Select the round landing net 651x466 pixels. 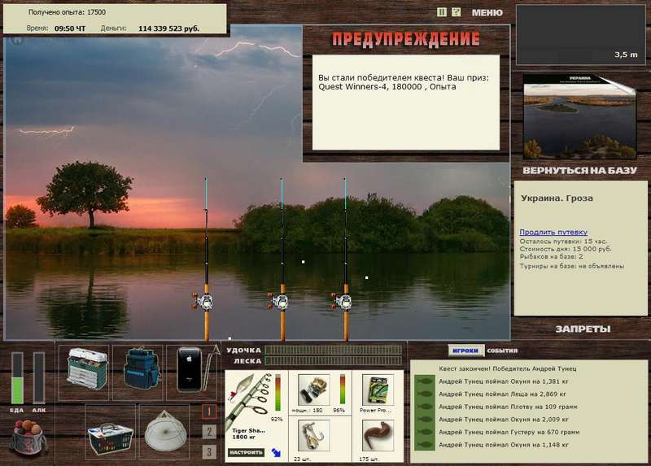(165, 432)
